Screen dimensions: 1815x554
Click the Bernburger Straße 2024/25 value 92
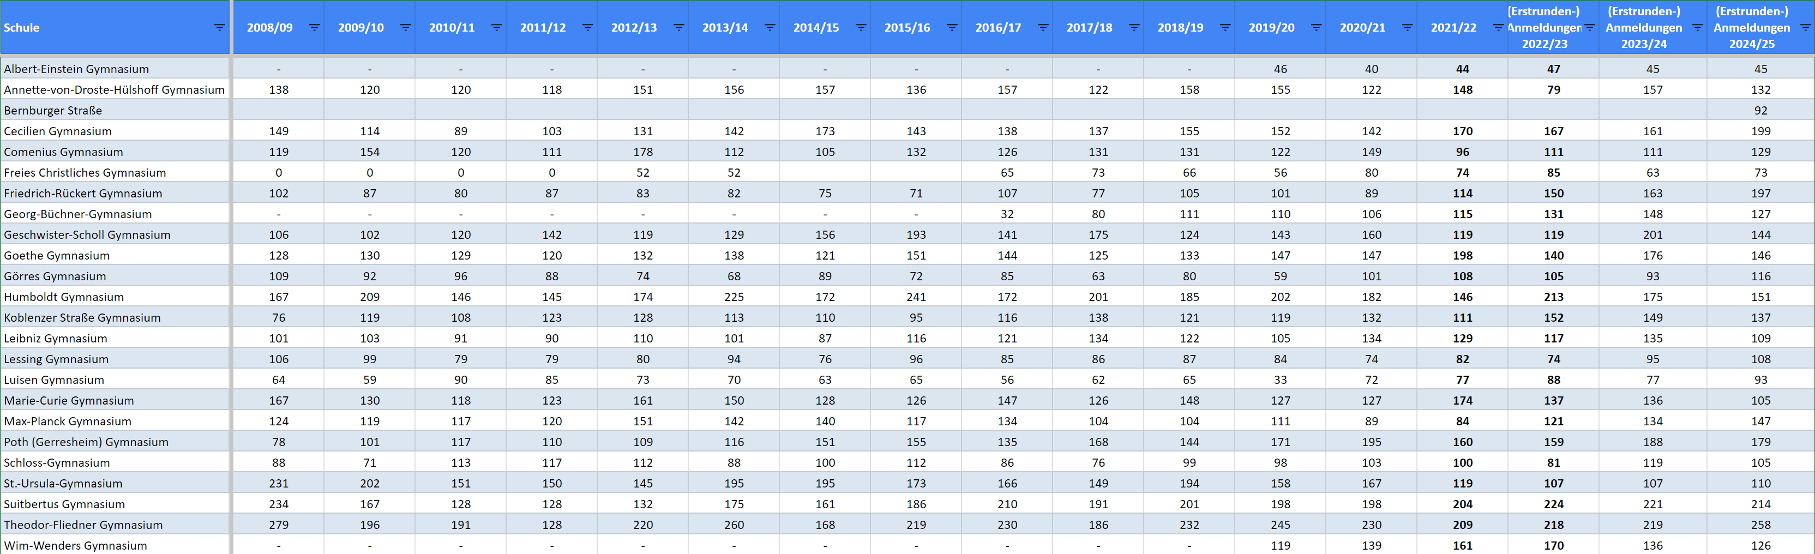click(x=1760, y=110)
